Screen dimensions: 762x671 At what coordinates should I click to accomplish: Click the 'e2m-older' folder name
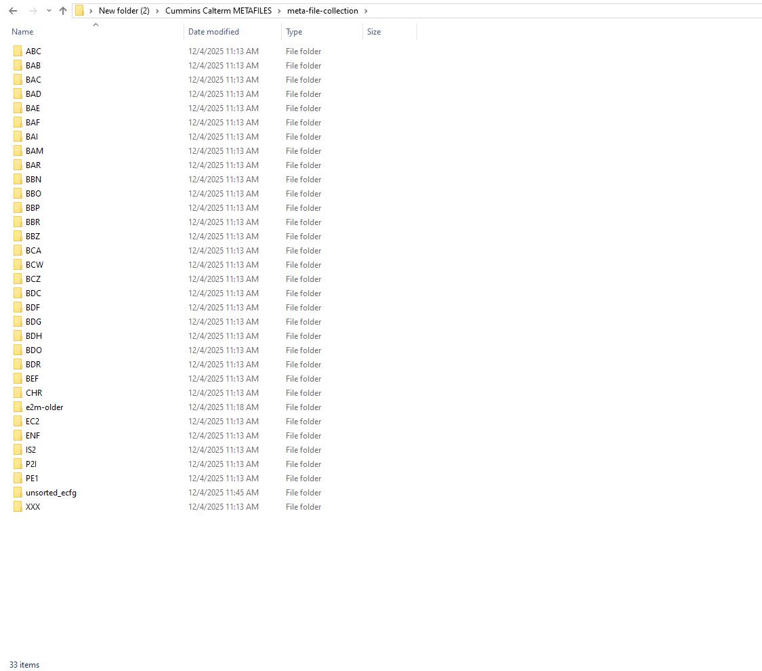coord(44,407)
